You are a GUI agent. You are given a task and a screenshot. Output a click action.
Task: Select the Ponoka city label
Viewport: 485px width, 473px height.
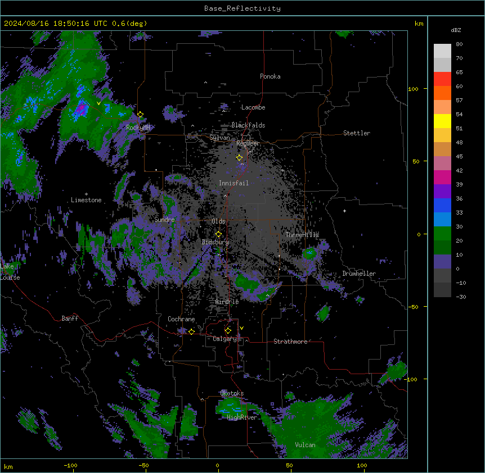point(270,76)
